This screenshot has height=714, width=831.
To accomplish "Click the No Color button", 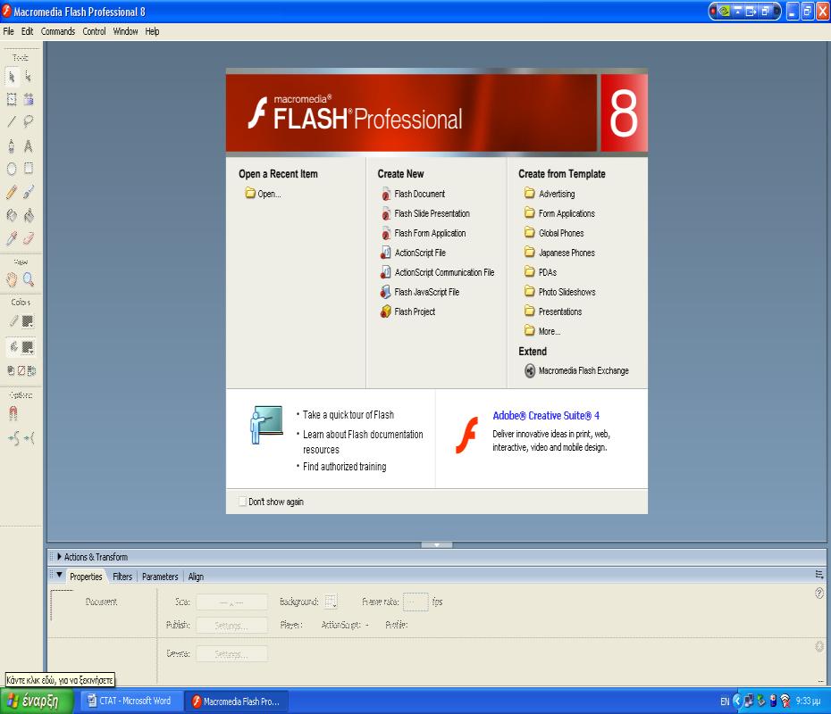I will (21, 370).
